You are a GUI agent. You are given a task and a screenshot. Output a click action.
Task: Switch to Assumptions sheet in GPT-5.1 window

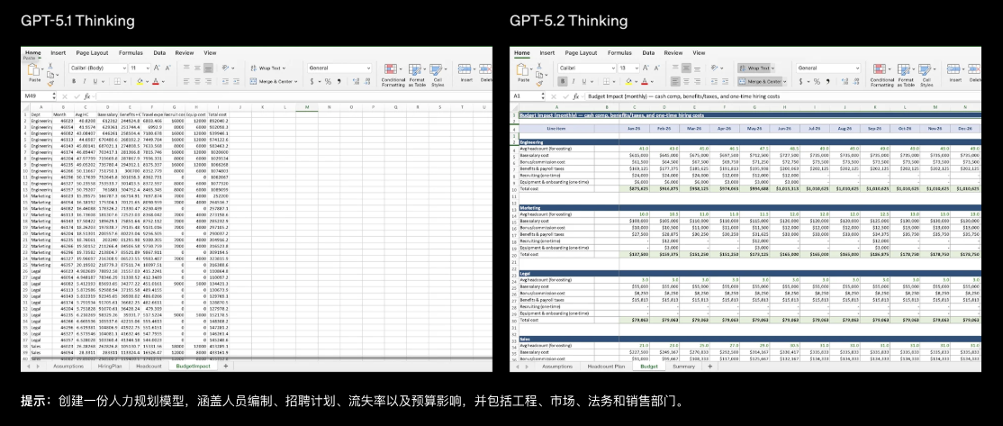[68, 366]
